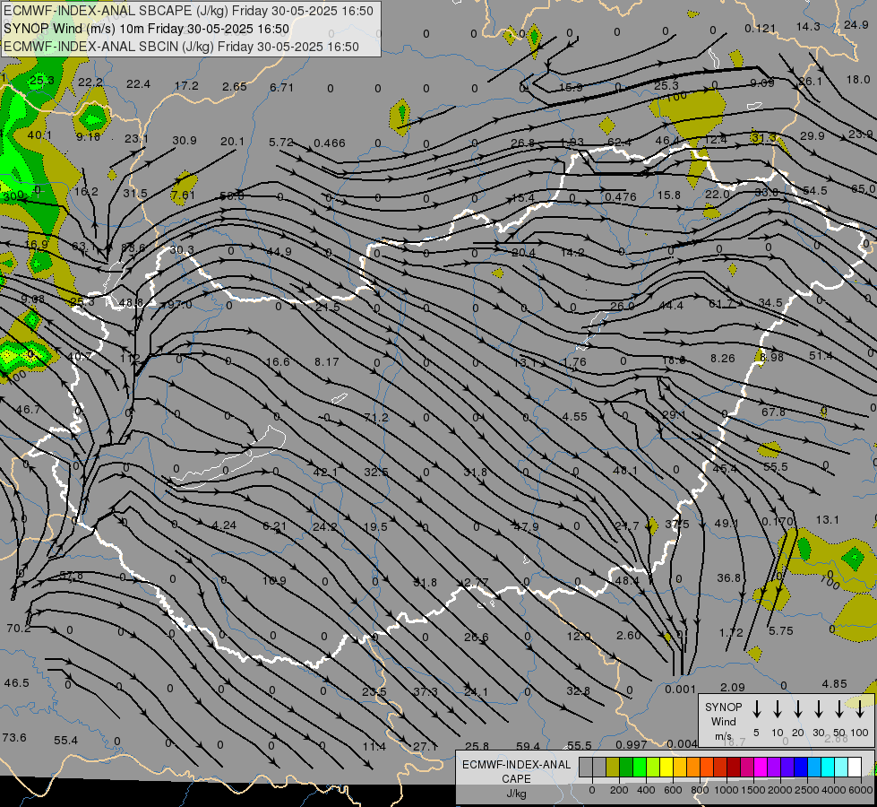Click the map value '4.55'
This screenshot has width=877, height=807.
tap(575, 417)
